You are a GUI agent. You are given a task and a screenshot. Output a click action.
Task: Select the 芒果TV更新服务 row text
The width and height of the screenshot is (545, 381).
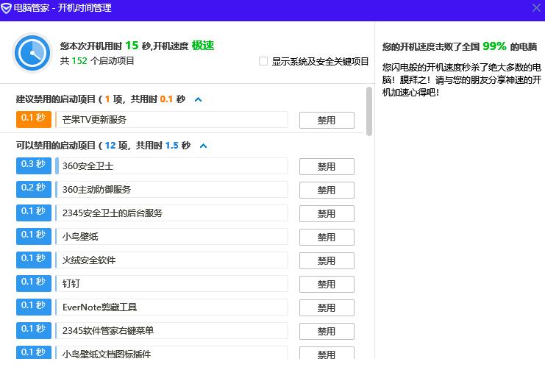pos(94,120)
